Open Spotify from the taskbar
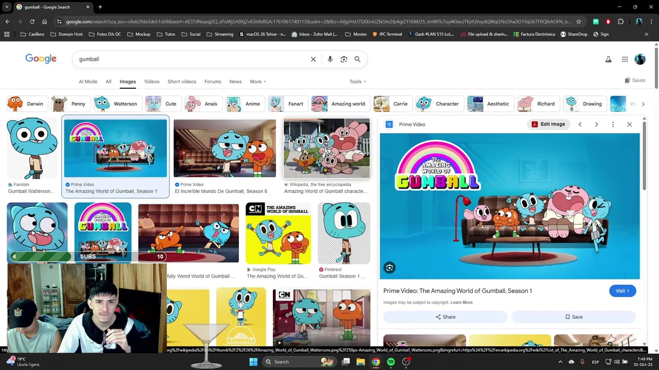659x370 pixels. tap(391, 362)
